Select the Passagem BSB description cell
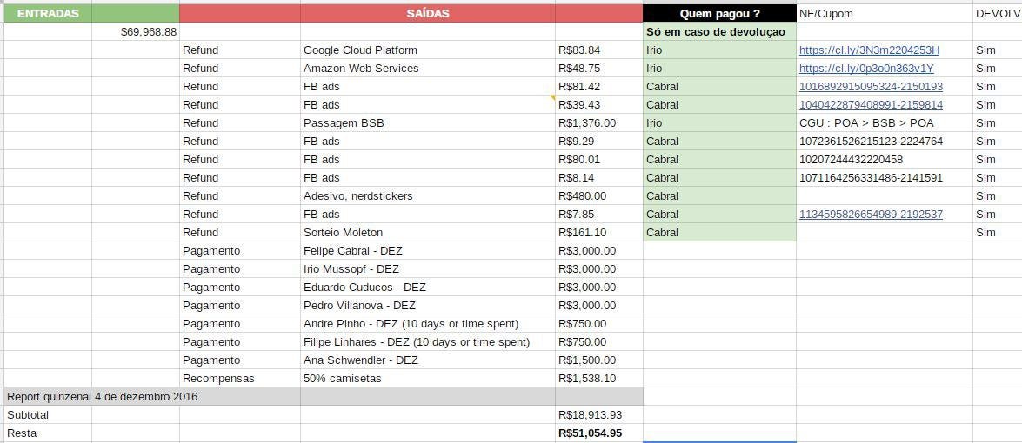Screen dimensions: 1022x443 427,123
